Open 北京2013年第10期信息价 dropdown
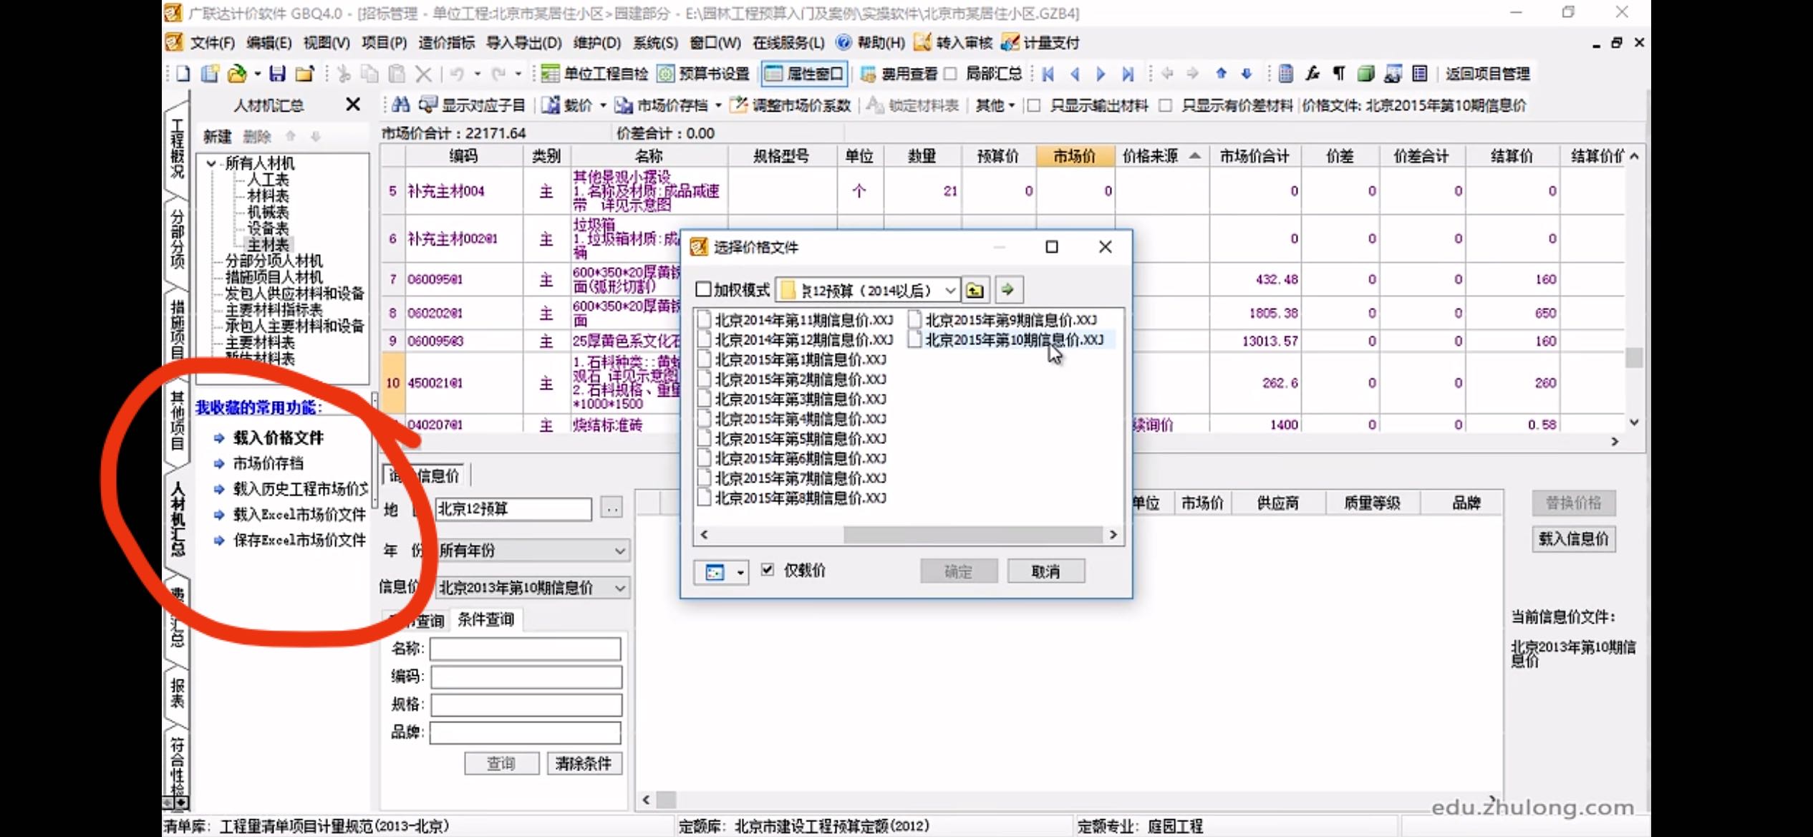The width and height of the screenshot is (1813, 837). [620, 588]
